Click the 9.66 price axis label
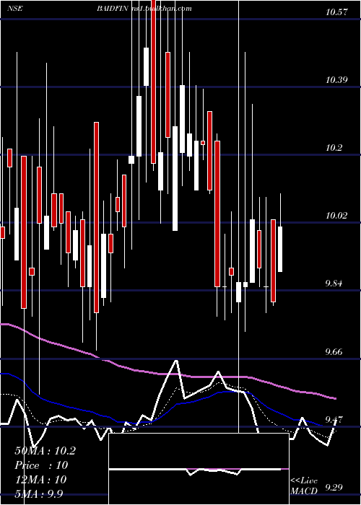 334,351
